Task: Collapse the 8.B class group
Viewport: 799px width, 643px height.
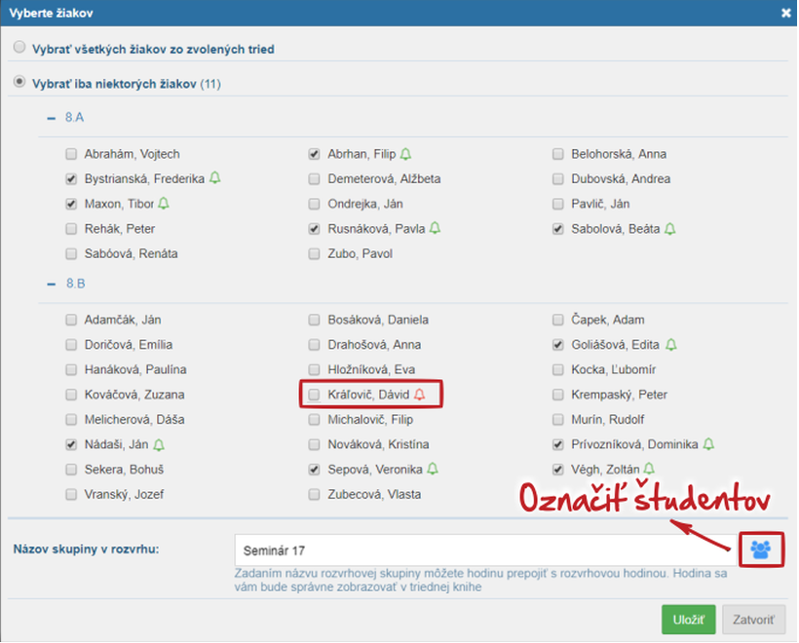Action: pyautogui.click(x=51, y=284)
